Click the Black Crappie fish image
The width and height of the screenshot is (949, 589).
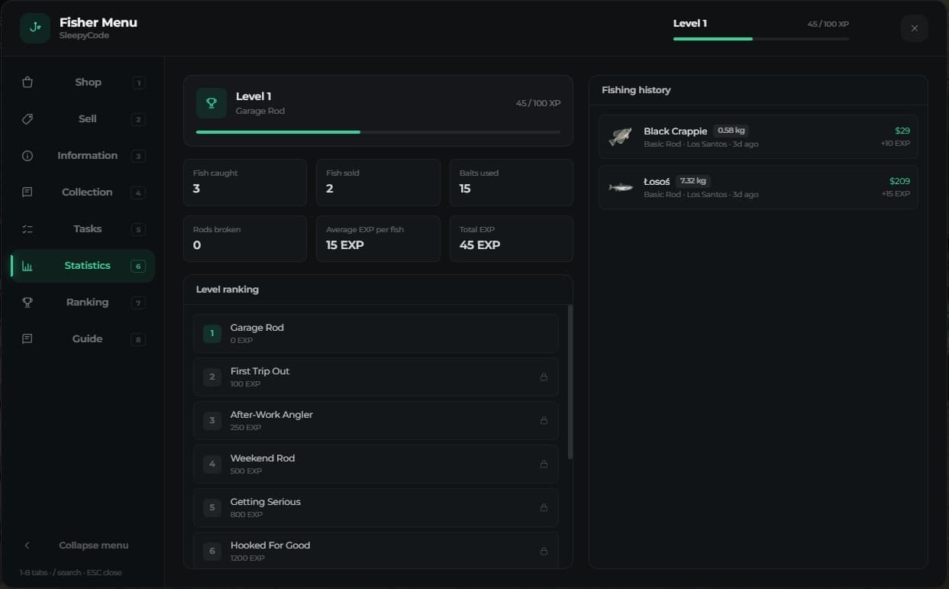(x=621, y=137)
